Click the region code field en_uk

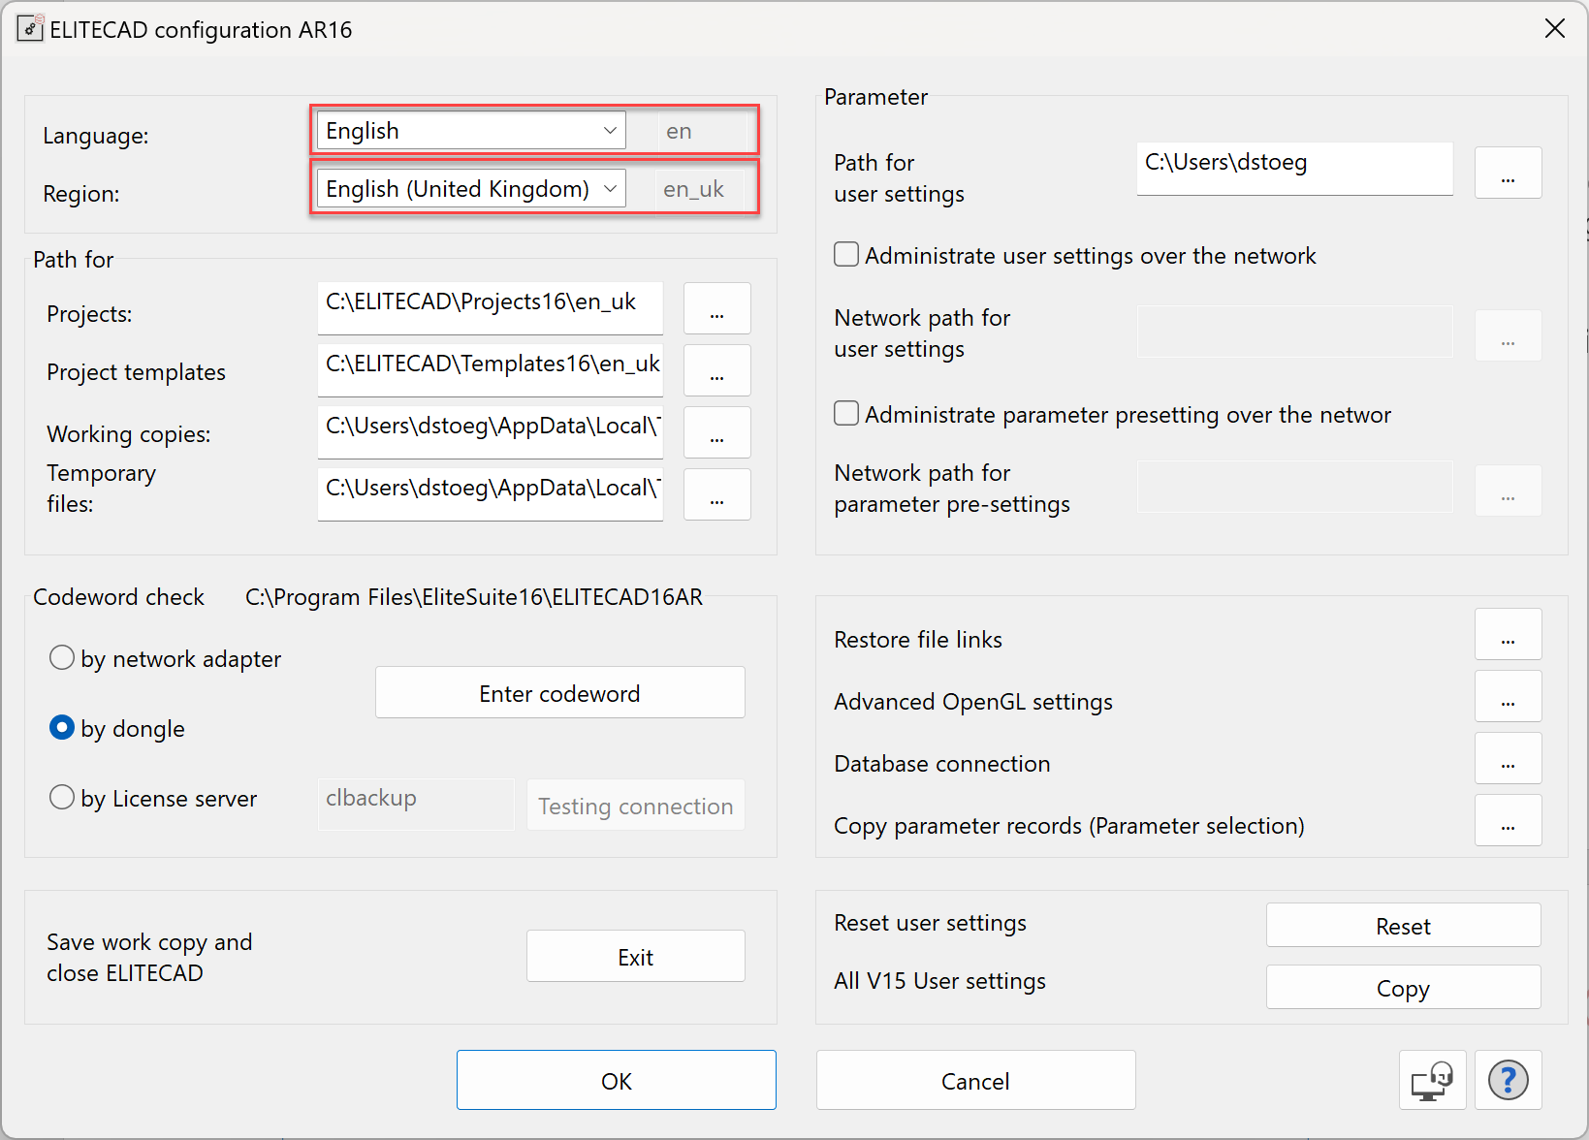click(x=700, y=189)
